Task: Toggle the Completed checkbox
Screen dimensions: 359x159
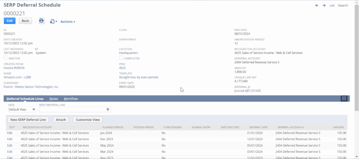Action: [121, 58]
